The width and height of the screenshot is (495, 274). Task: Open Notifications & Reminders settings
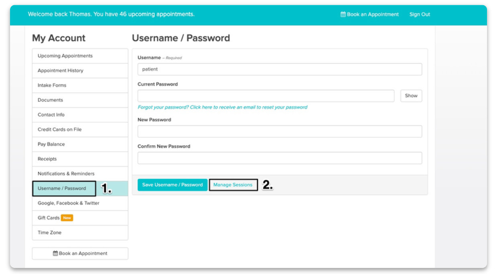coord(66,174)
